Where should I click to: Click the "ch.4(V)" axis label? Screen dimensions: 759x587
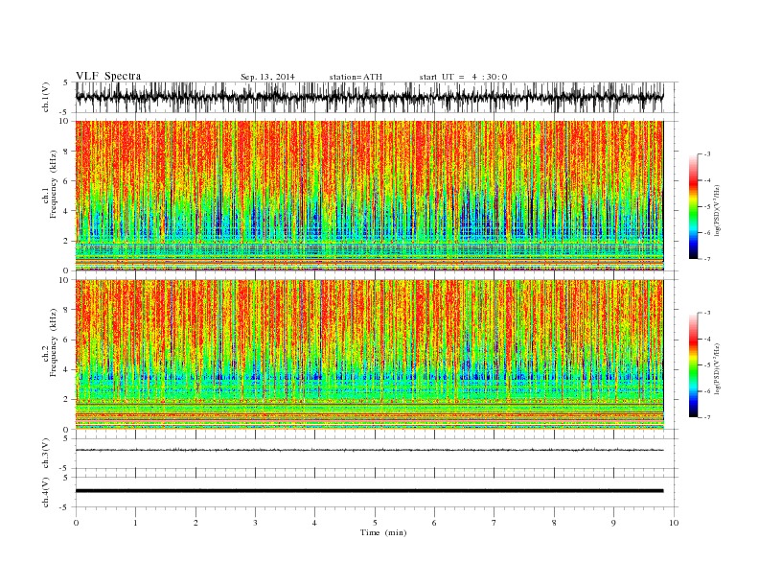[x=46, y=493]
